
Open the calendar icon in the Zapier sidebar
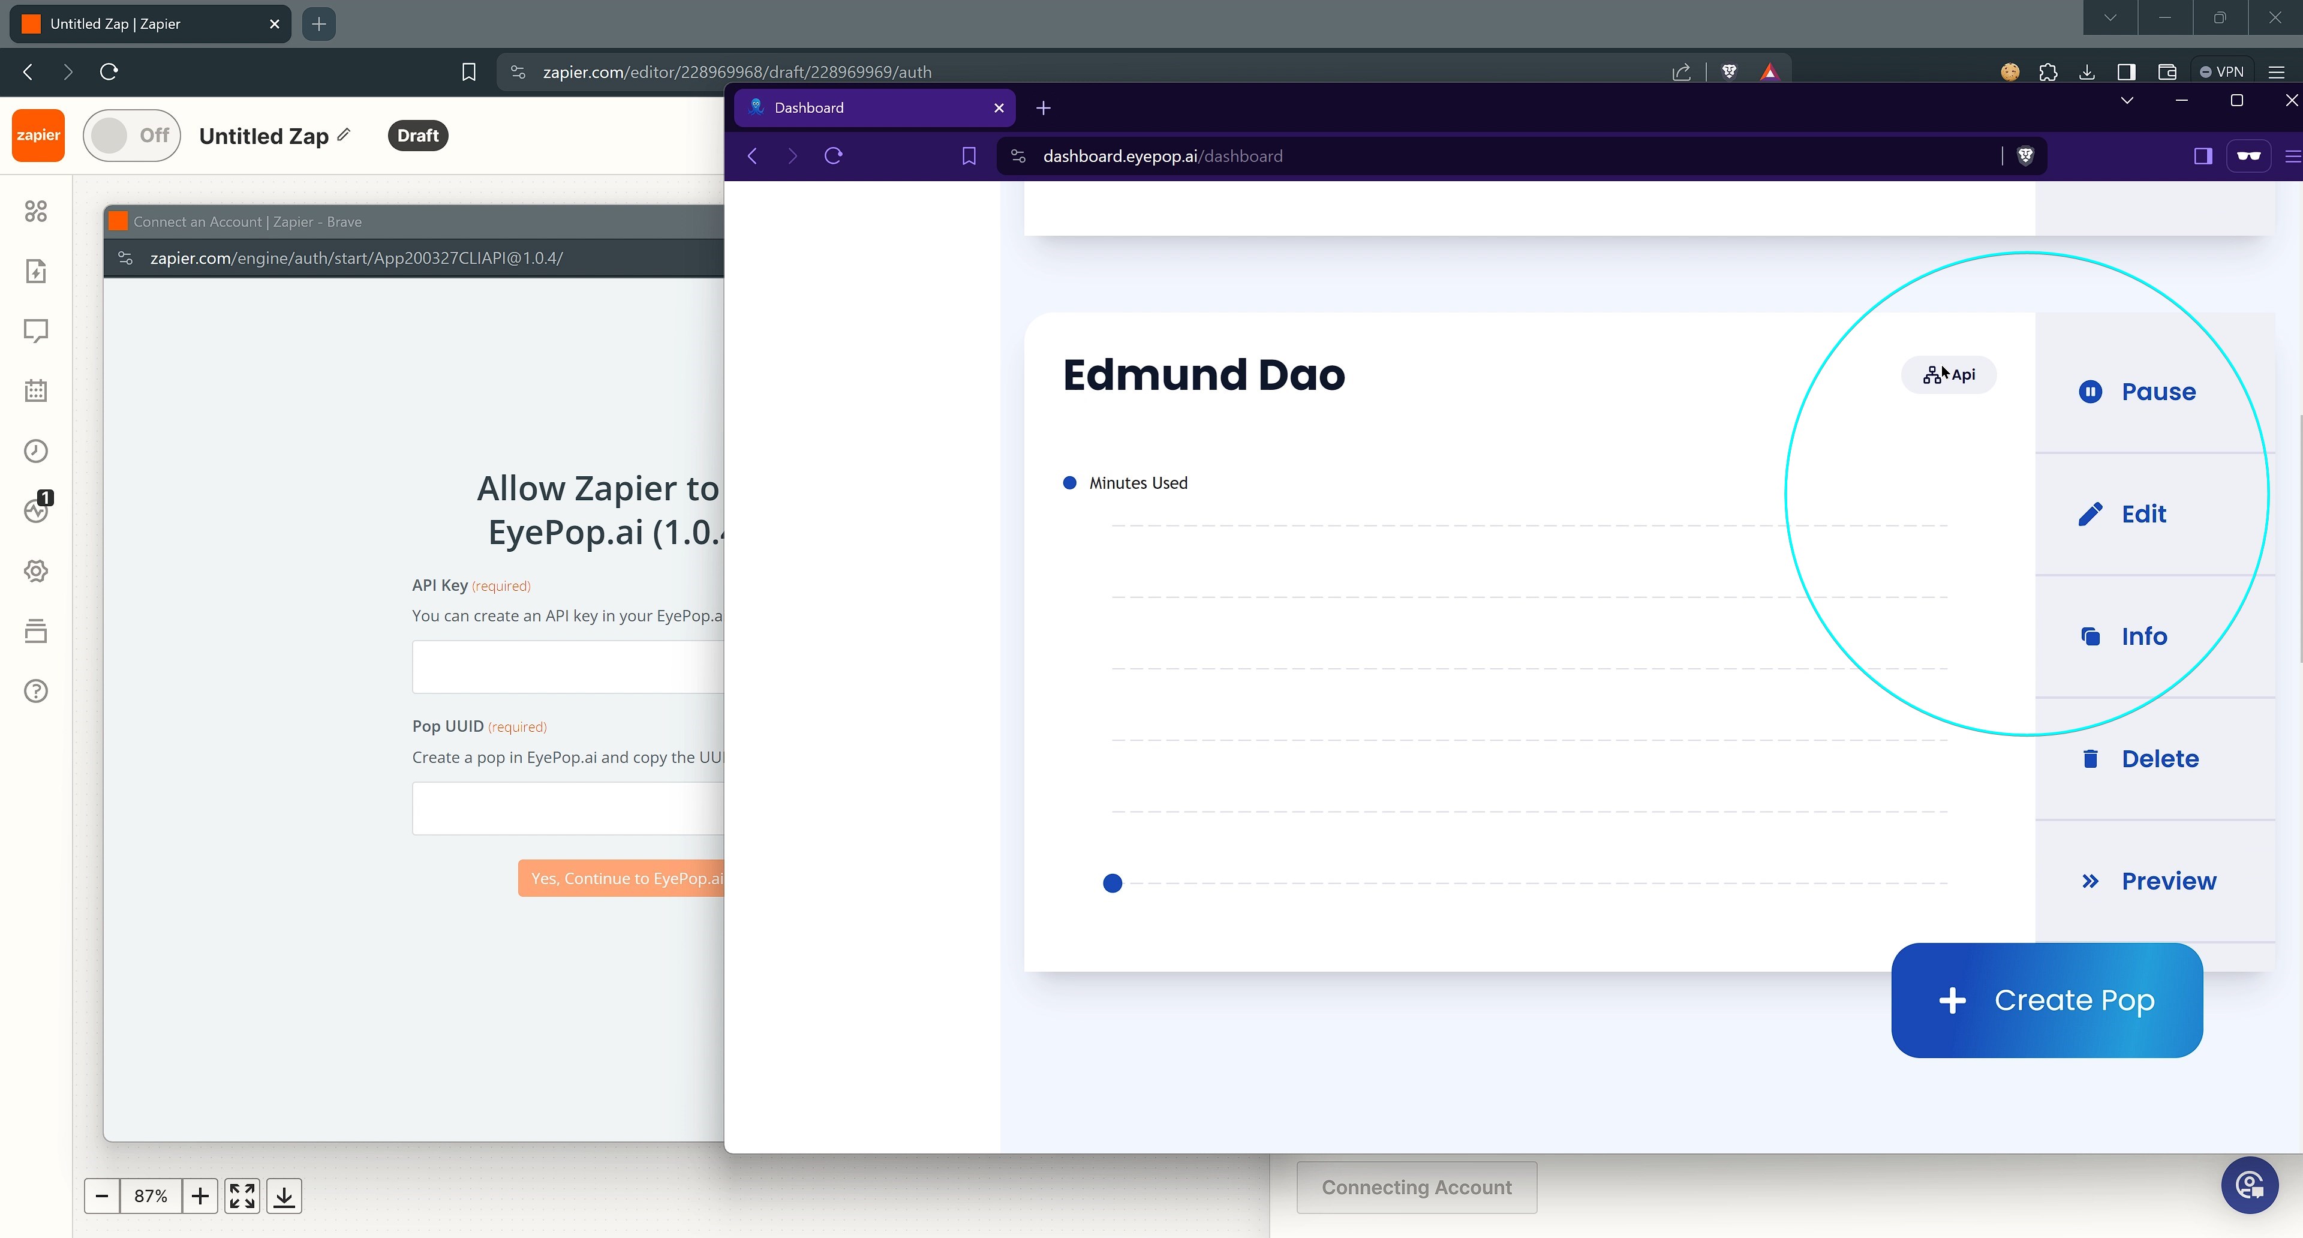tap(36, 390)
